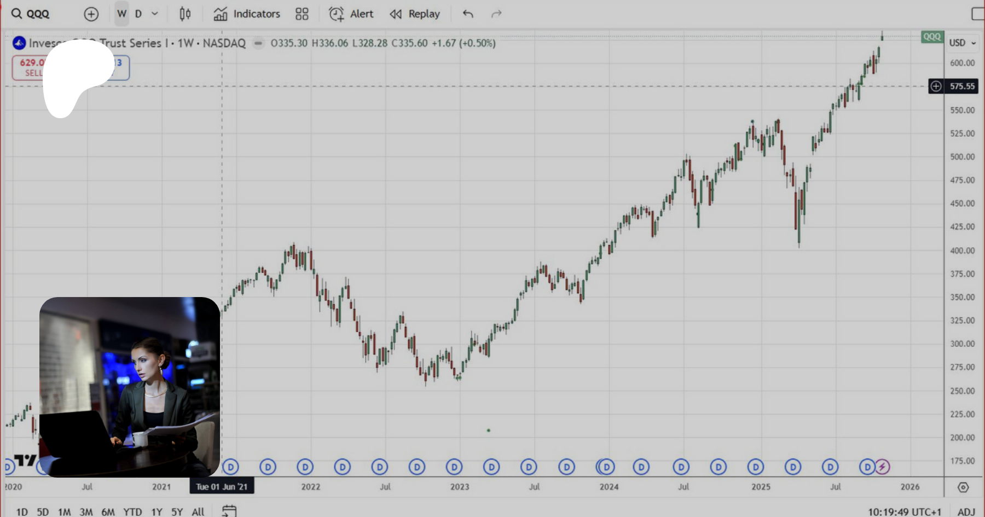985x517 pixels.
Task: Select the W weekly interval
Action: pos(121,14)
